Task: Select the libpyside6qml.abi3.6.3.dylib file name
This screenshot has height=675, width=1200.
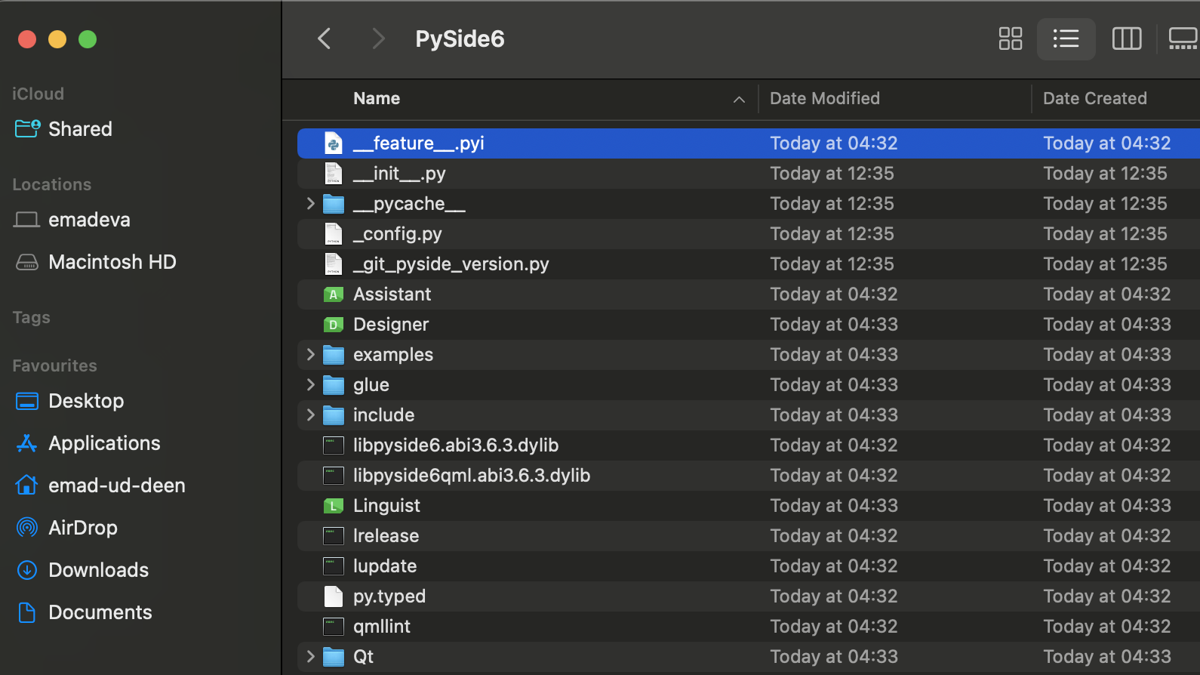Action: [472, 476]
